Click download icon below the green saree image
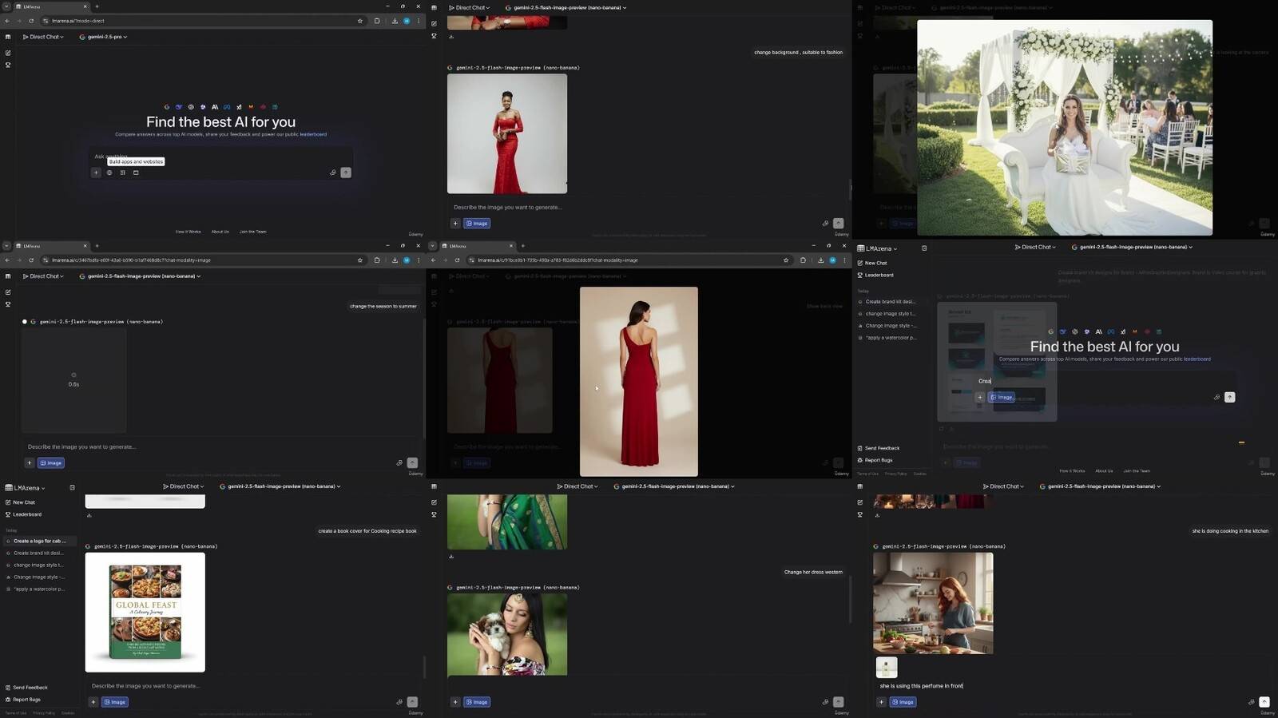1278x718 pixels. point(451,557)
